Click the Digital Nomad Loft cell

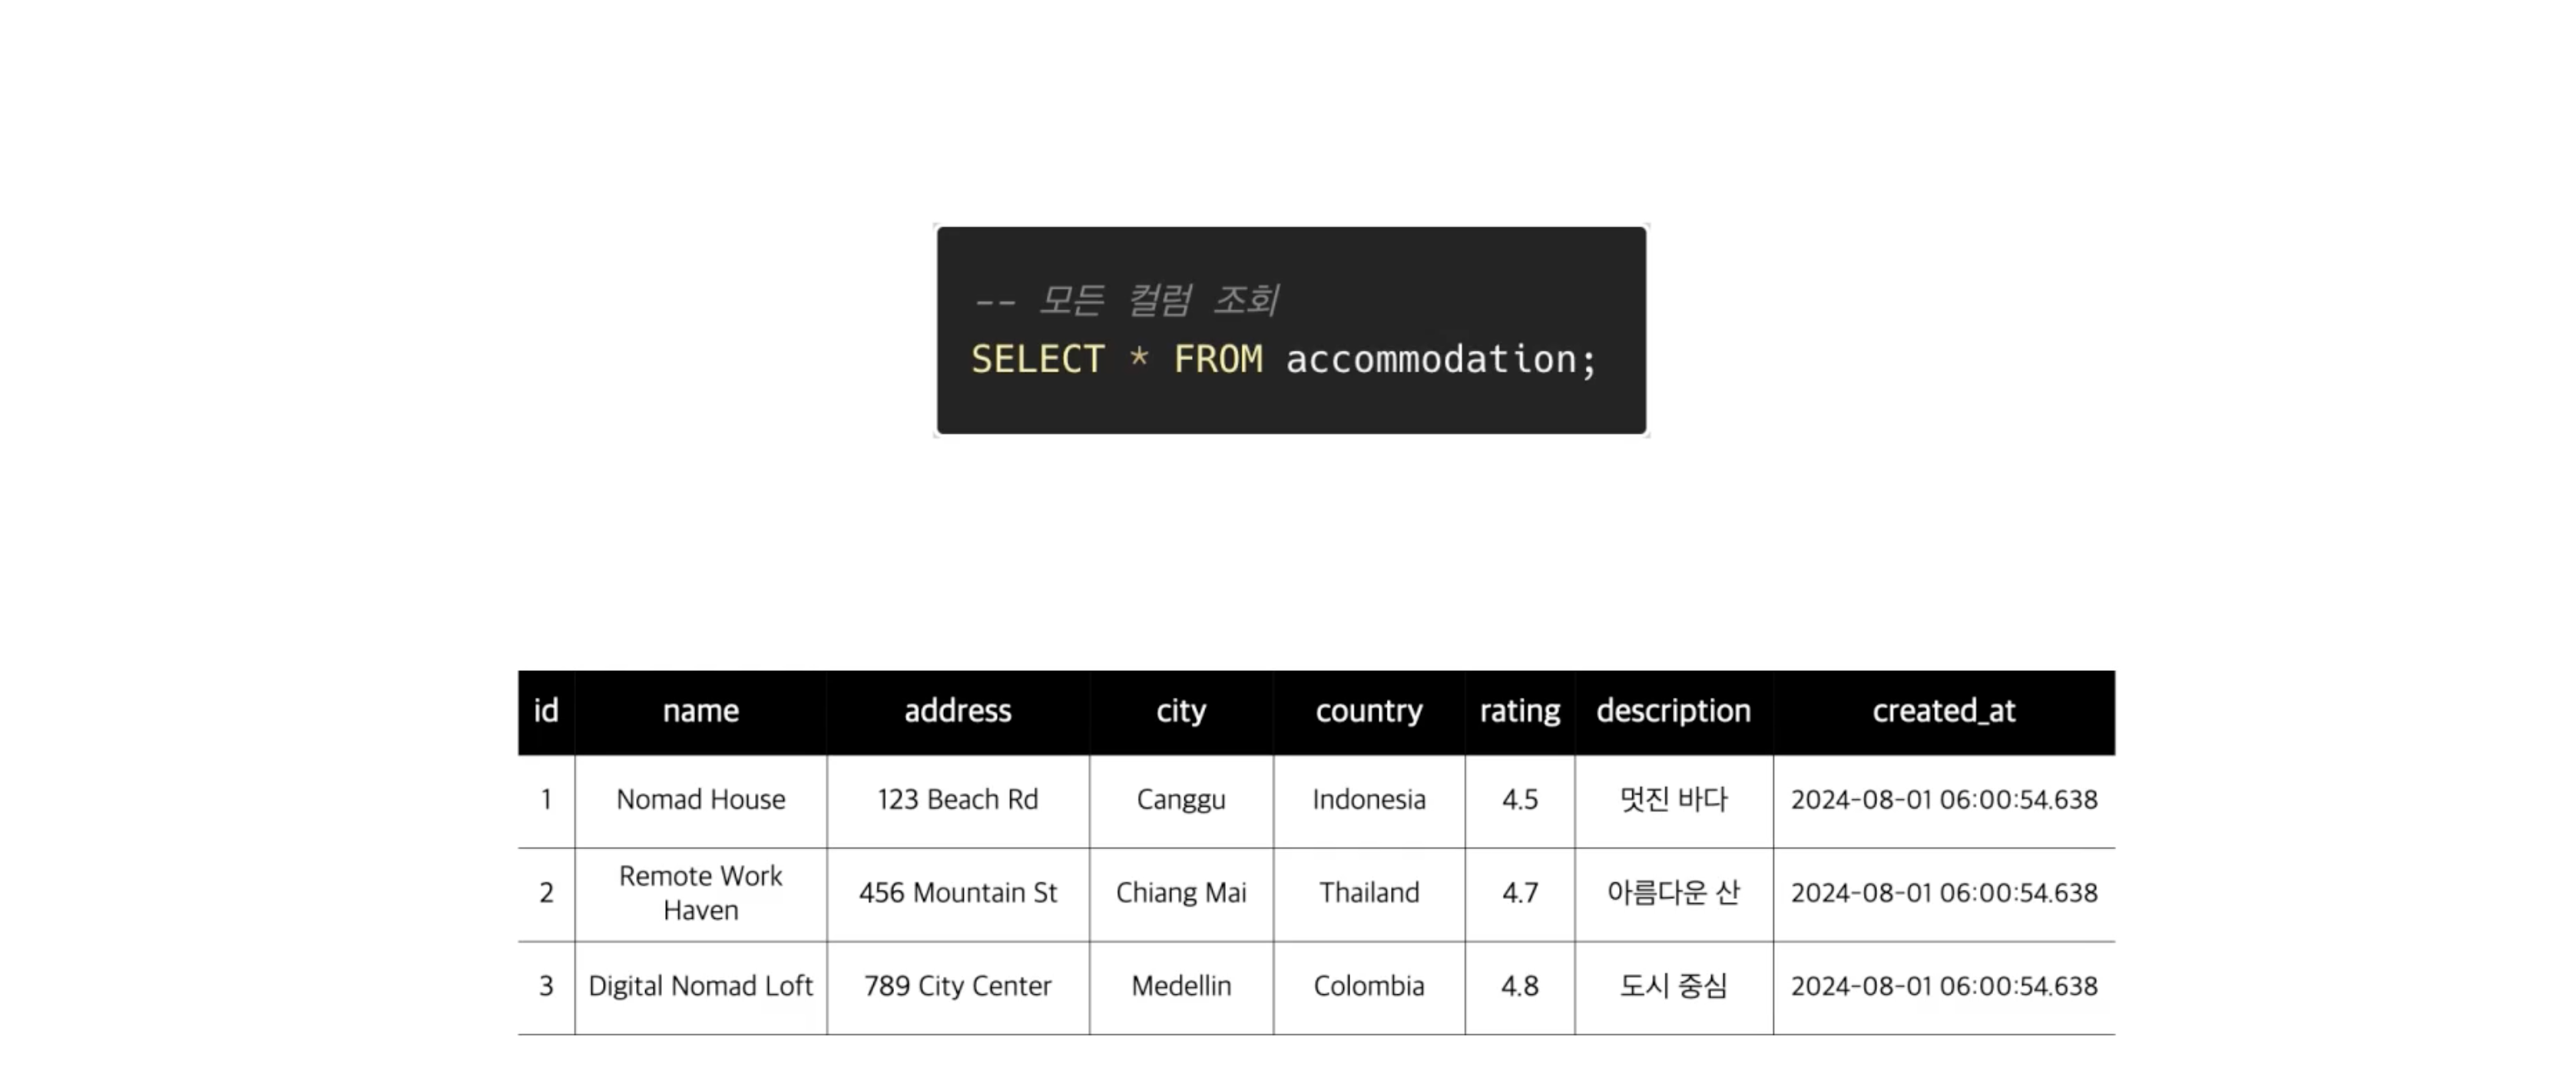pos(700,986)
